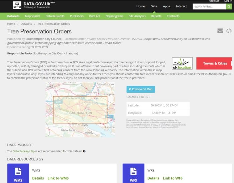This screenshot has width=234, height=183.
Task: Open the Home top navigation item
Action: (141, 6)
